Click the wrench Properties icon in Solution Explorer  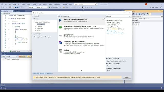pyautogui.click(x=147, y=14)
